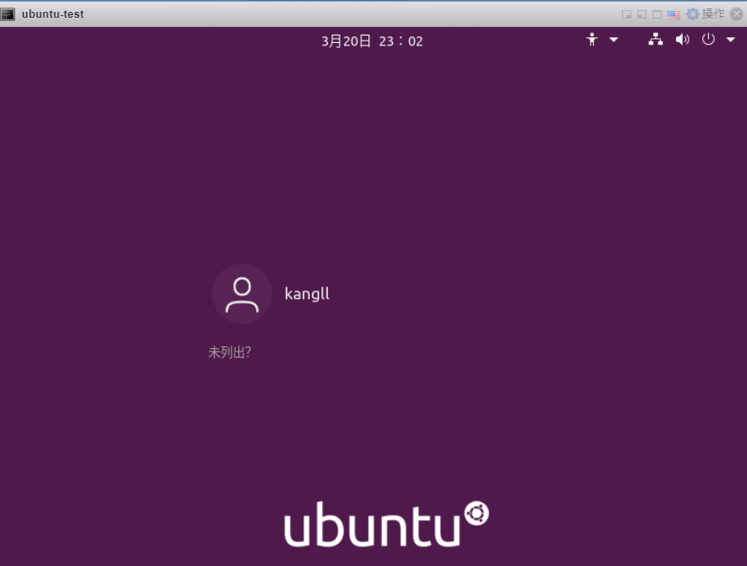This screenshot has height=566, width=747.
Task: Select the kangll user avatar
Action: [x=242, y=294]
